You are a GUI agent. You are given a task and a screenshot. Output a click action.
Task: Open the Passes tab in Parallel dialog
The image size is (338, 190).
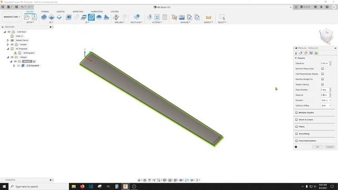coord(311,53)
